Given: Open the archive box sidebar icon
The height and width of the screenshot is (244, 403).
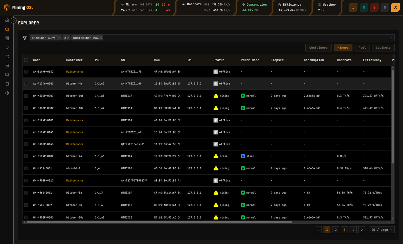Looking at the screenshot, I should click(7, 38).
